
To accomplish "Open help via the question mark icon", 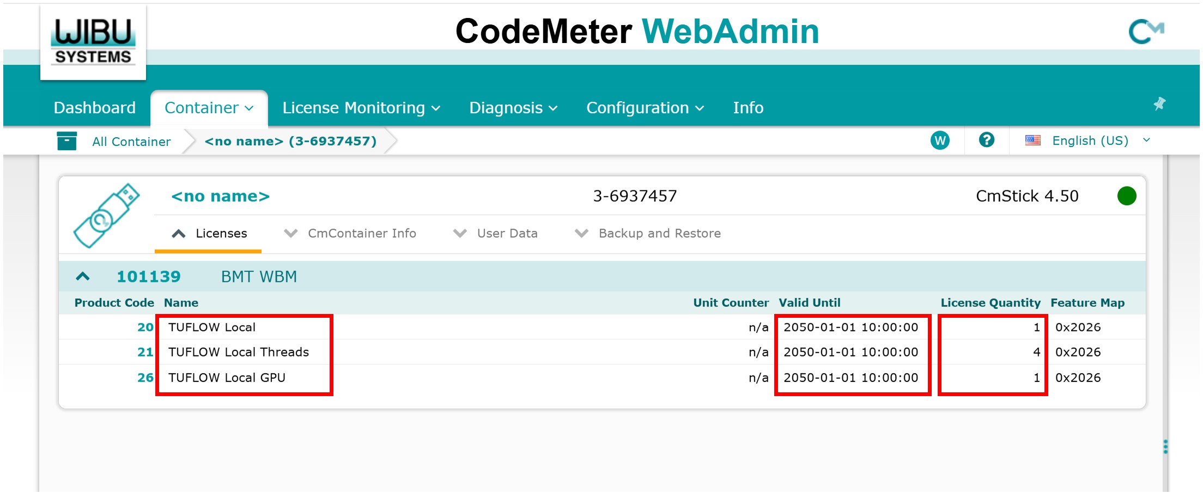I will [986, 140].
